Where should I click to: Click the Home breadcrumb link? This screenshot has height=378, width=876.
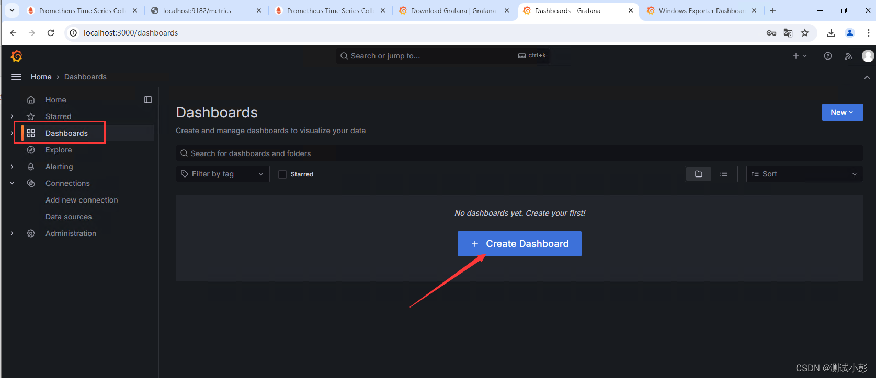[x=41, y=77]
